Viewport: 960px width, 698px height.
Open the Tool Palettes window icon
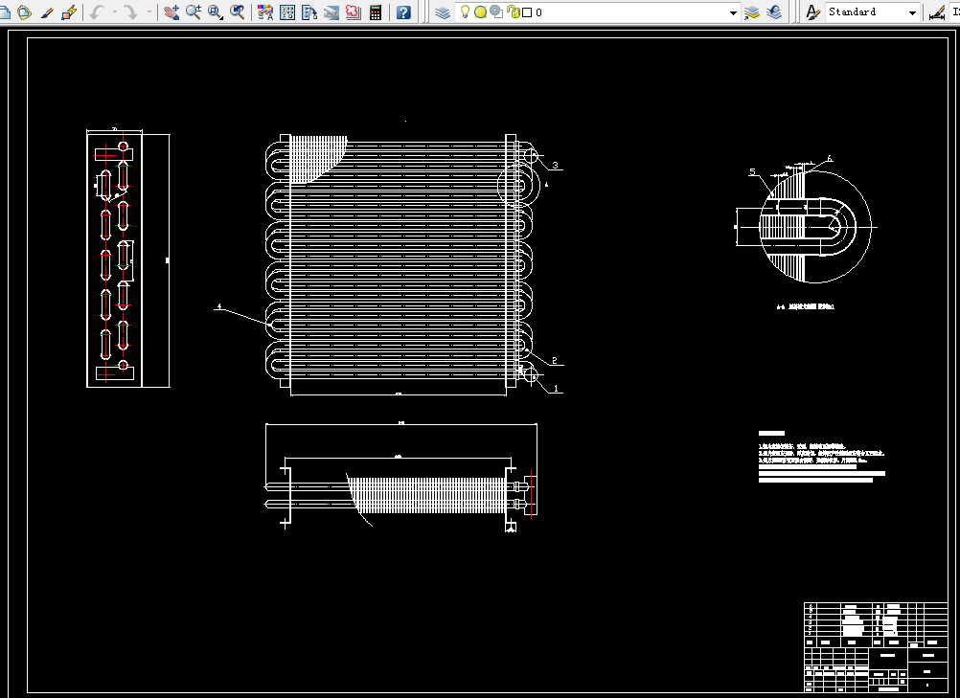click(309, 11)
